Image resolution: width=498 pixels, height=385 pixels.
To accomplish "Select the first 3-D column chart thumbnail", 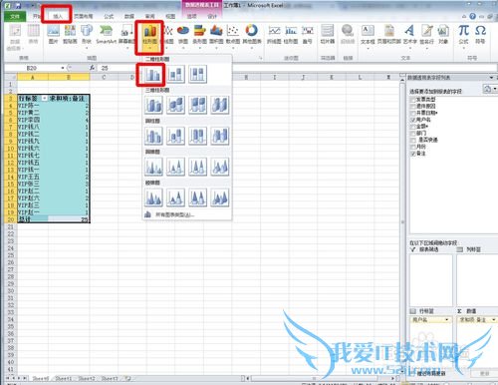I will [x=153, y=105].
